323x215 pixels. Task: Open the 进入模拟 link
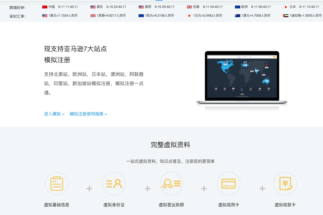tap(54, 114)
